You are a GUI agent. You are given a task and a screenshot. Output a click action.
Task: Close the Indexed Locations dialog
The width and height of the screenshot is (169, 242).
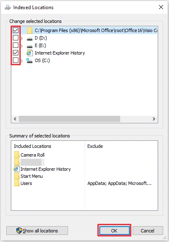(x=161, y=7)
